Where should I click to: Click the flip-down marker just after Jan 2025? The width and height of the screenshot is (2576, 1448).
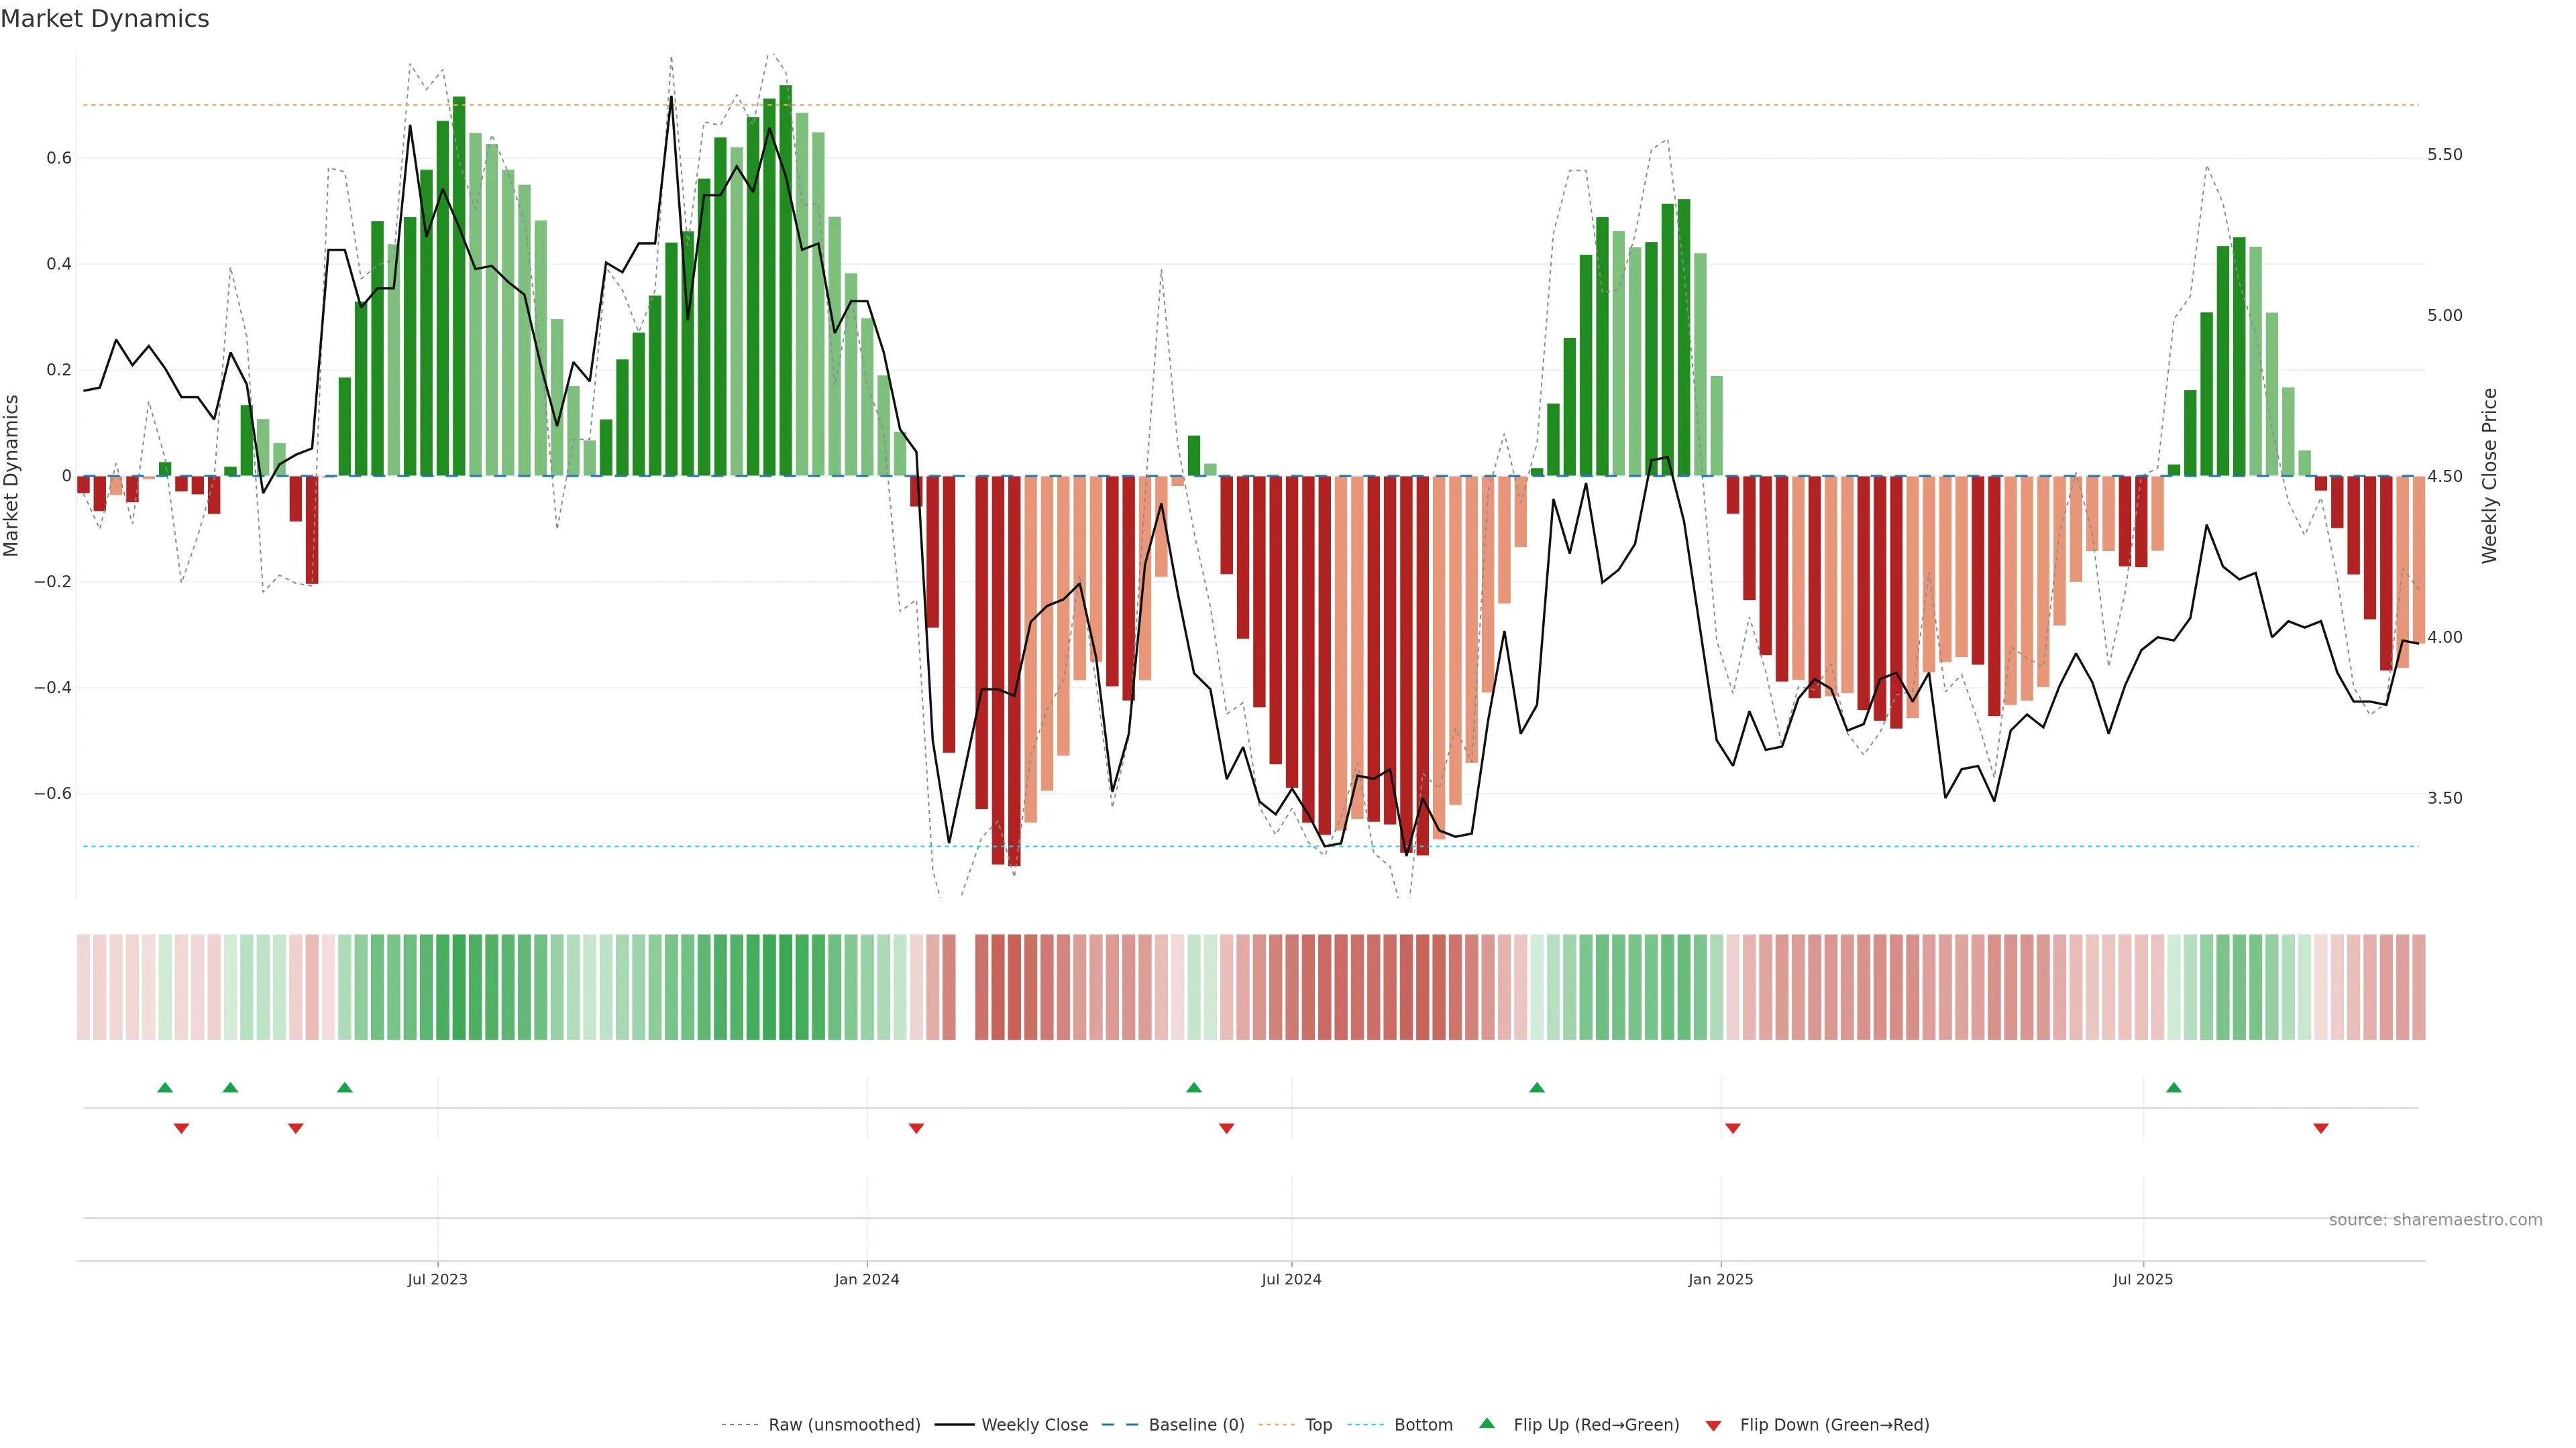1733,1128
